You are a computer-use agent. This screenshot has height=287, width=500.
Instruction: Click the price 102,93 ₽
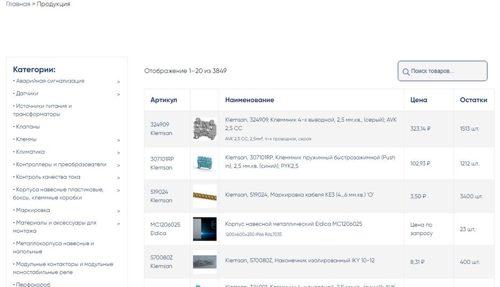coord(420,163)
